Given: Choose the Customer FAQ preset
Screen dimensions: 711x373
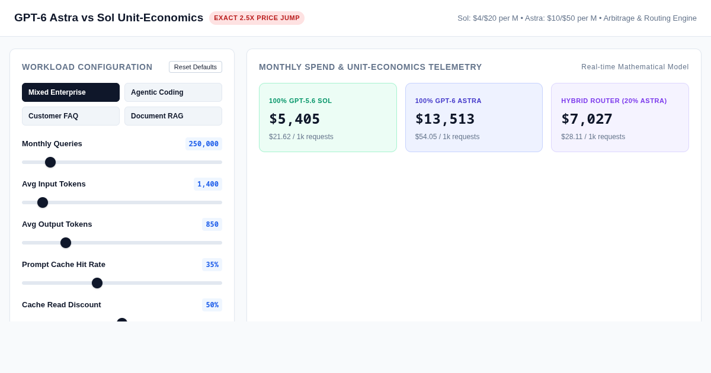Looking at the screenshot, I should 71,116.
